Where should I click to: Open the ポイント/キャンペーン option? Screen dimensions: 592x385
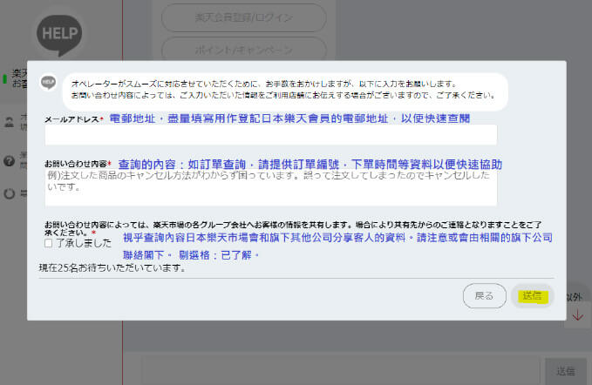point(244,51)
